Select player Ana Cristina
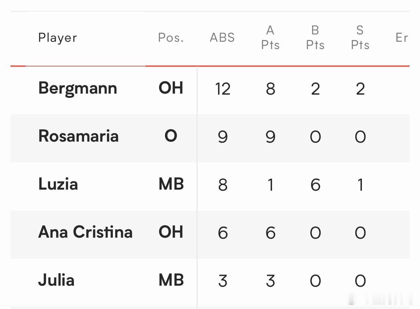The height and width of the screenshot is (309, 420). (x=85, y=232)
